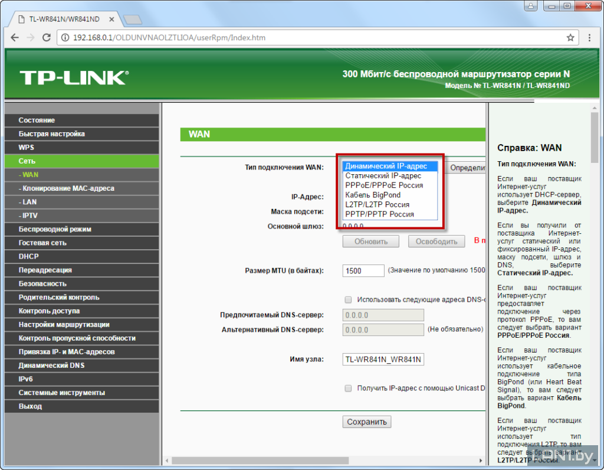Image resolution: width=604 pixels, height=470 pixels.
Task: Open Безопасность menu
Action: coord(81,284)
